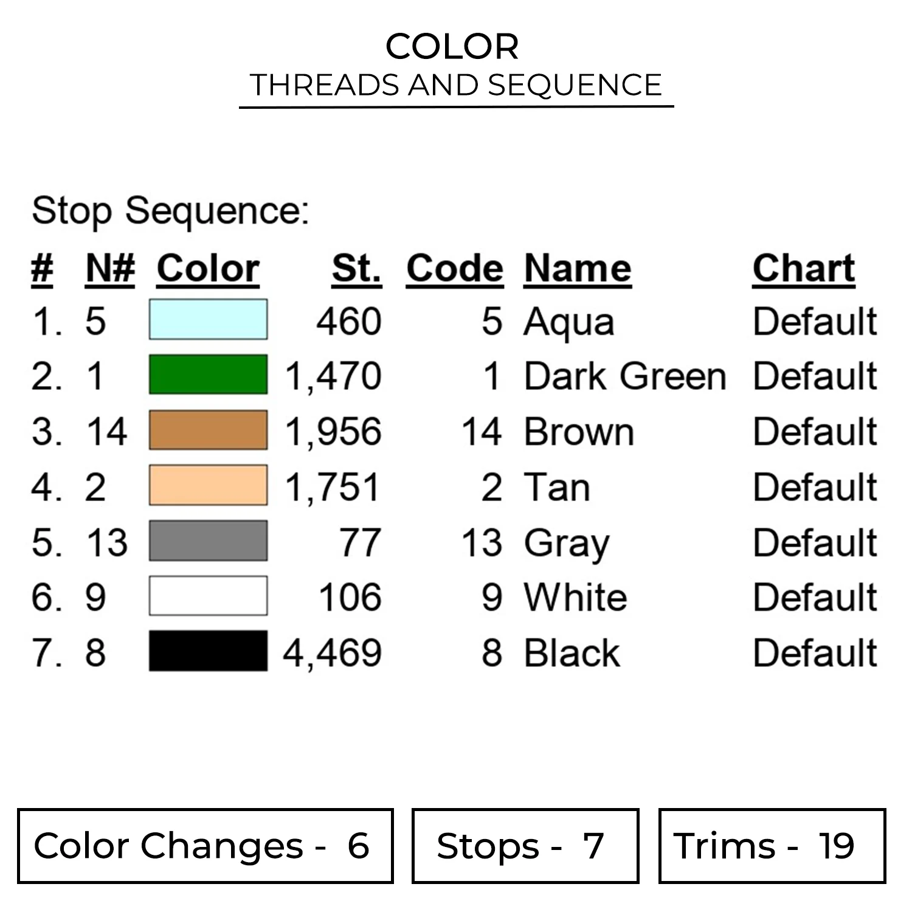912x912 pixels.
Task: Click the Trims count box
Action: pyautogui.click(x=772, y=846)
